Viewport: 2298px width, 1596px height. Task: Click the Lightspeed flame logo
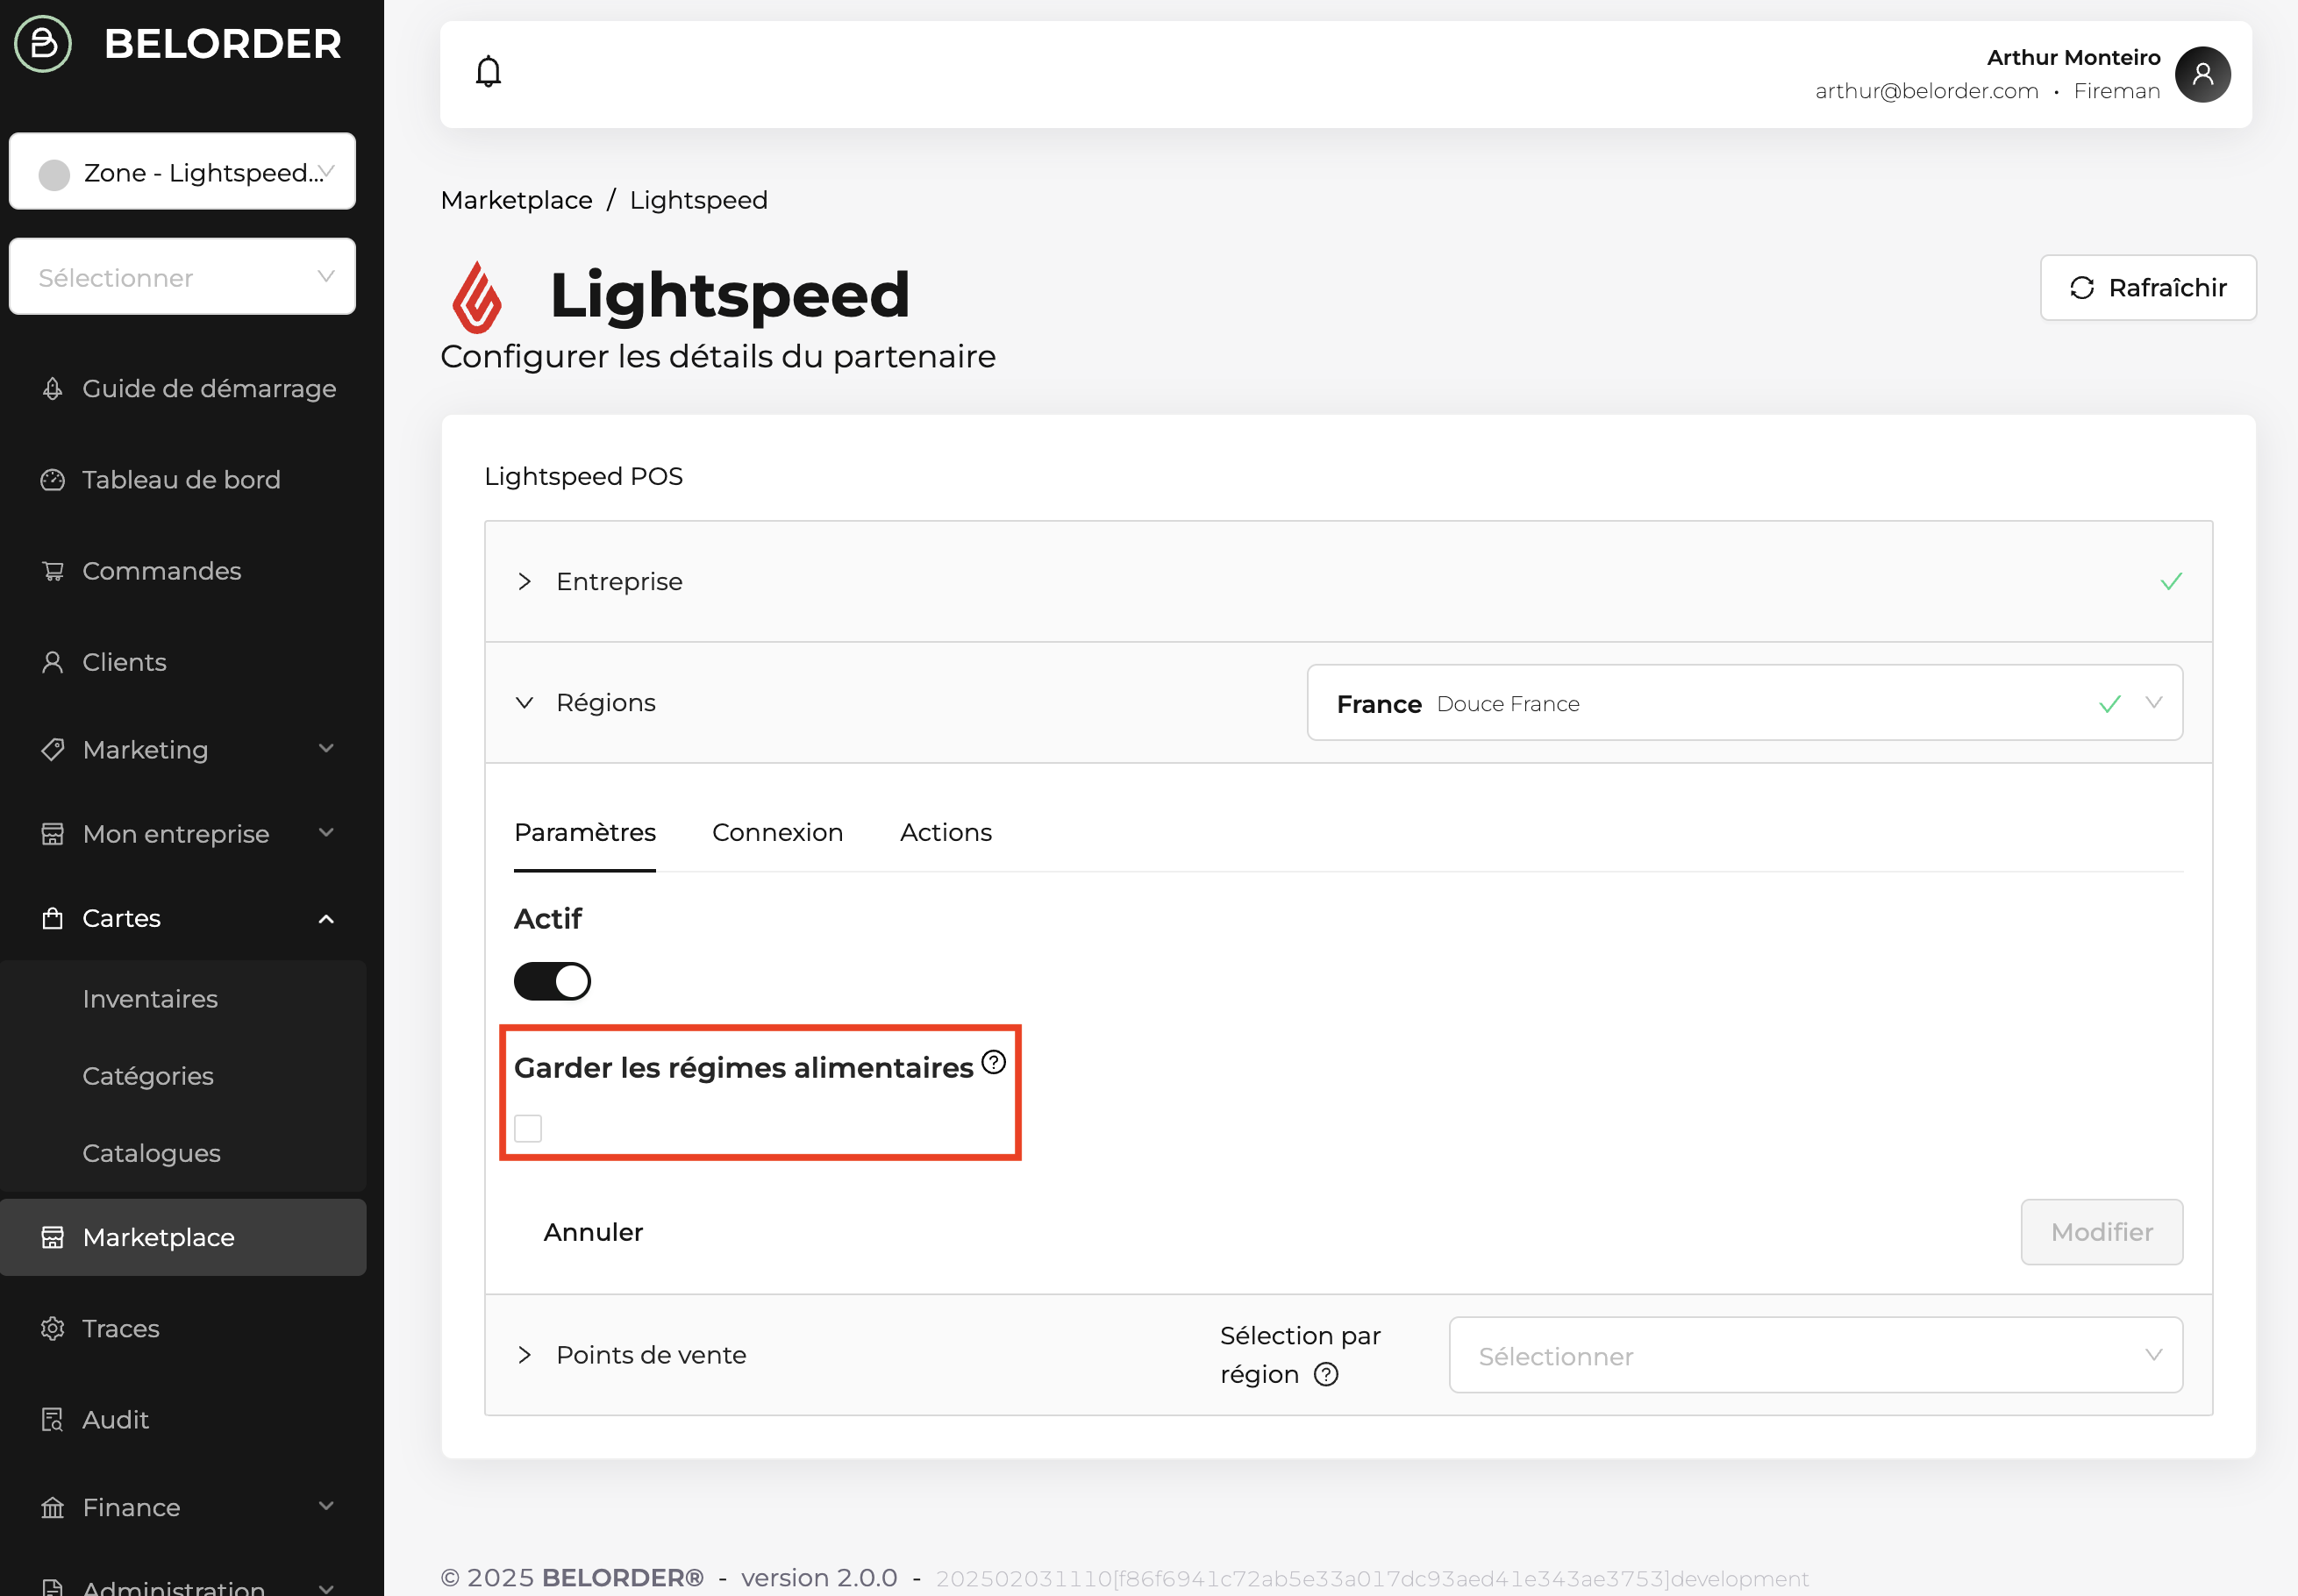tap(477, 297)
